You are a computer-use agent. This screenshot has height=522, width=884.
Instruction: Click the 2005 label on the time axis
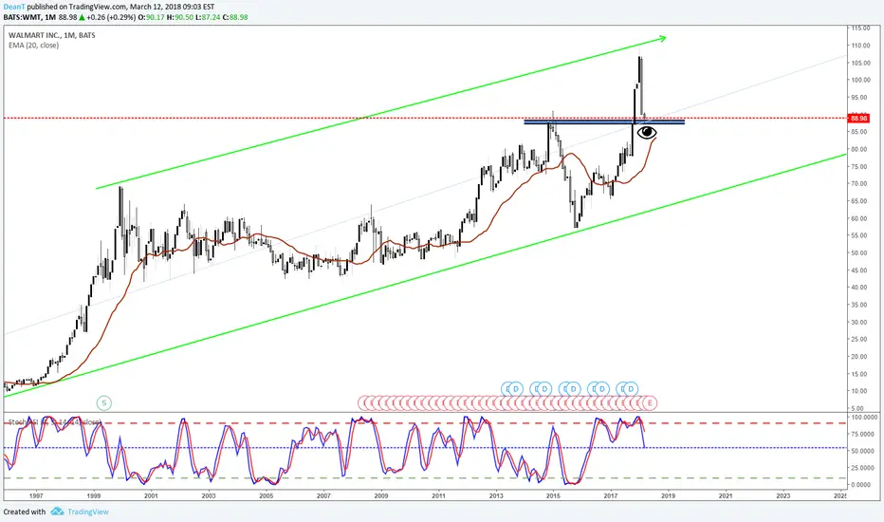coord(267,496)
